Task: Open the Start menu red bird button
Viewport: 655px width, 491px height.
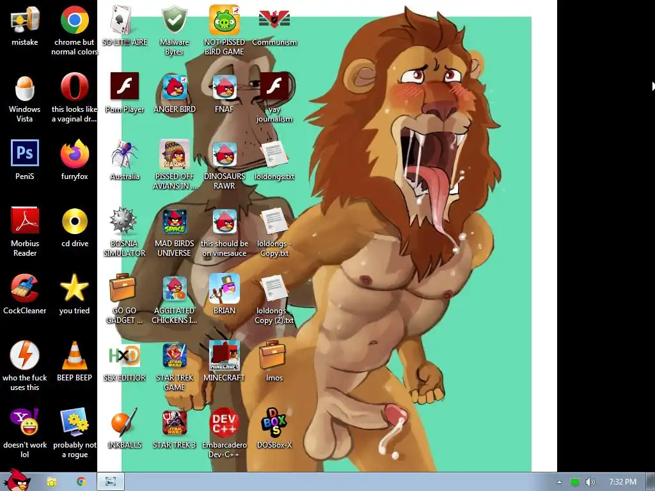Action: click(17, 480)
